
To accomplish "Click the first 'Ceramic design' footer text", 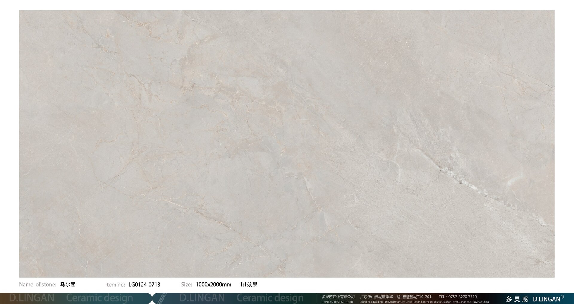I will point(99,298).
